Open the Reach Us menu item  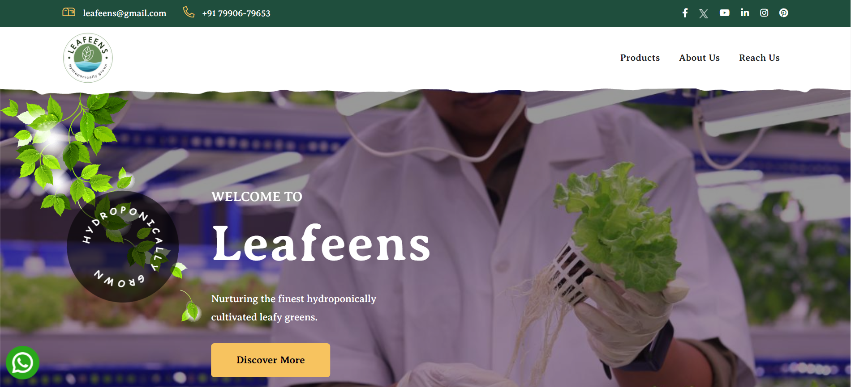tap(759, 58)
